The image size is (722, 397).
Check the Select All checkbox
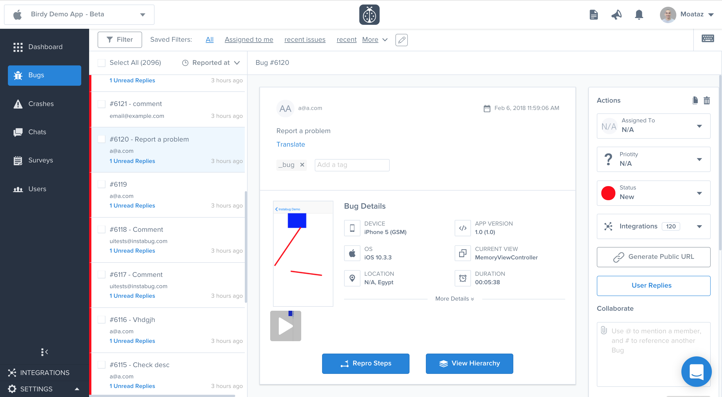102,63
